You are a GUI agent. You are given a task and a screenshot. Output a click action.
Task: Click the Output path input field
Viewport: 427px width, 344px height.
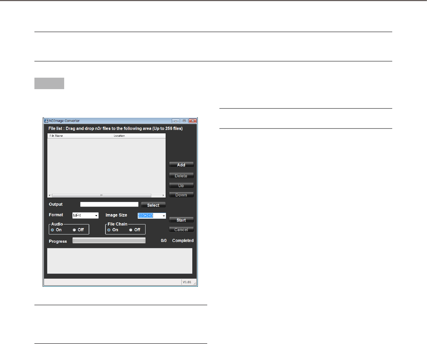(x=109, y=204)
